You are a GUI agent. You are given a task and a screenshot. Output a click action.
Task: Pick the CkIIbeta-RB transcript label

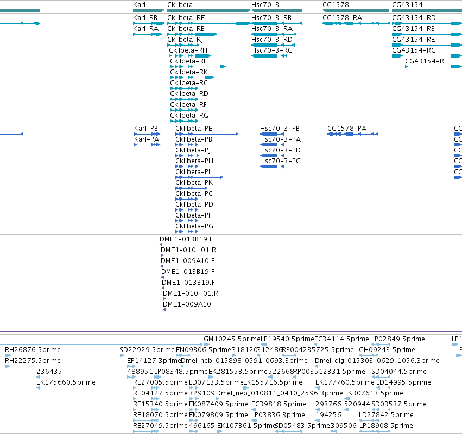point(186,29)
